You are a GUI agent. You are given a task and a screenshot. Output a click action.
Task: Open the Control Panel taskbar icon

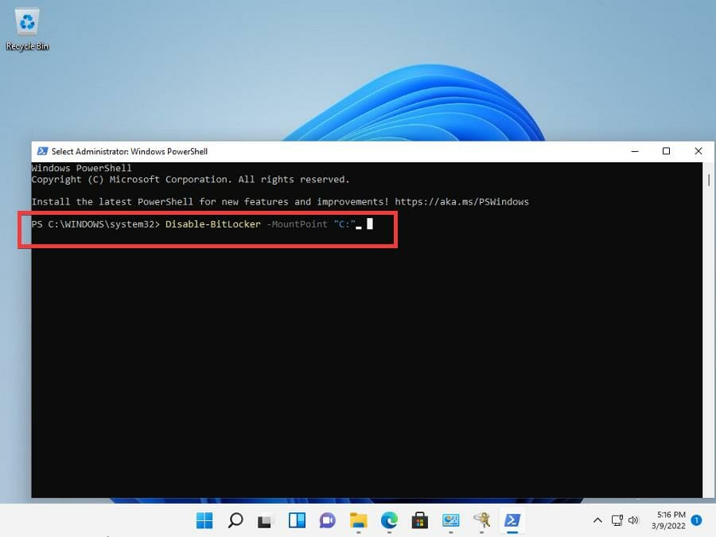[x=451, y=520]
